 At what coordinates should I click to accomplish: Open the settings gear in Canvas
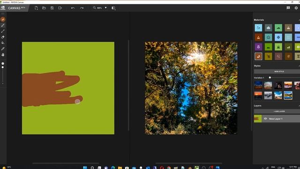296,8
